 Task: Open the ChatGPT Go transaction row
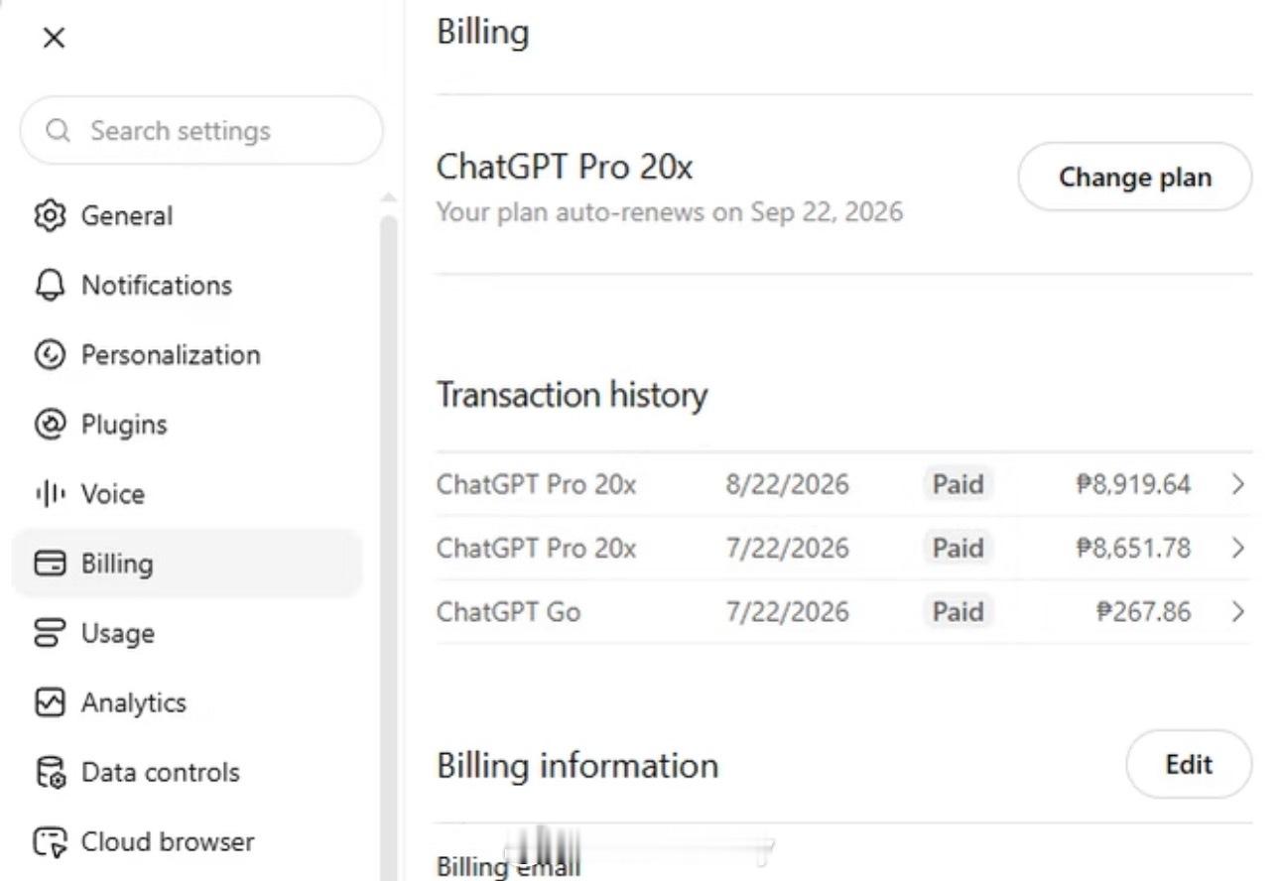click(843, 611)
